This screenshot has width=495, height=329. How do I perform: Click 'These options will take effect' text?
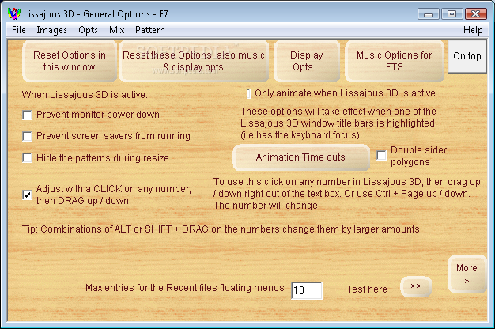(338, 123)
